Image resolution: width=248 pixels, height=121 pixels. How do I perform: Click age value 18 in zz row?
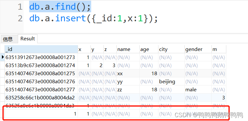coord(149,90)
